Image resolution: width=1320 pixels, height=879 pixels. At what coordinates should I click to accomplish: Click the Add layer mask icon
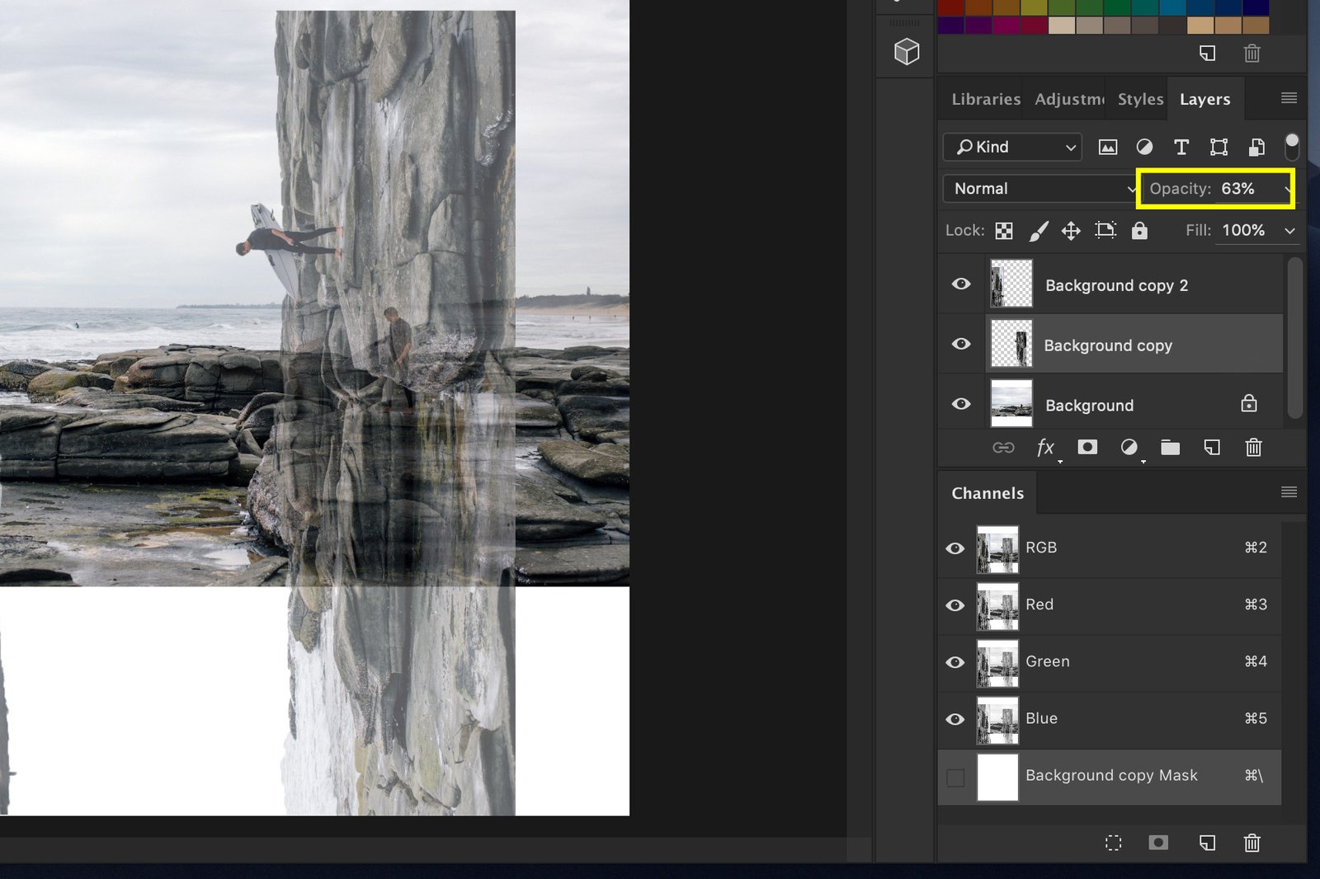[1088, 448]
